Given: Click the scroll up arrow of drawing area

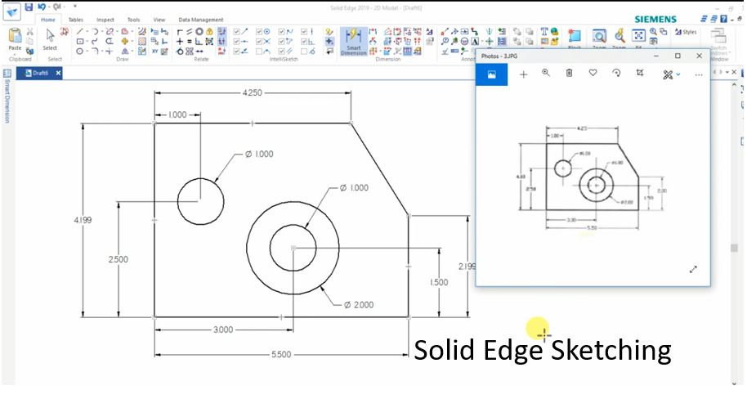Looking at the screenshot, I should [734, 84].
